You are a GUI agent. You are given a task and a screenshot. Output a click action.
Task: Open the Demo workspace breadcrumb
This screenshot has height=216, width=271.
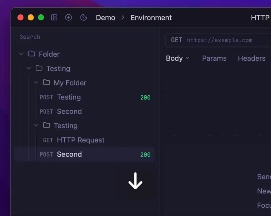tap(105, 18)
